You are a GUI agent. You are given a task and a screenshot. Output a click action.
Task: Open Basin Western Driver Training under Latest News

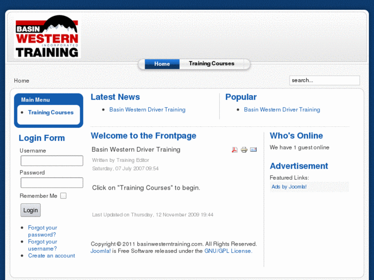pyautogui.click(x=147, y=109)
